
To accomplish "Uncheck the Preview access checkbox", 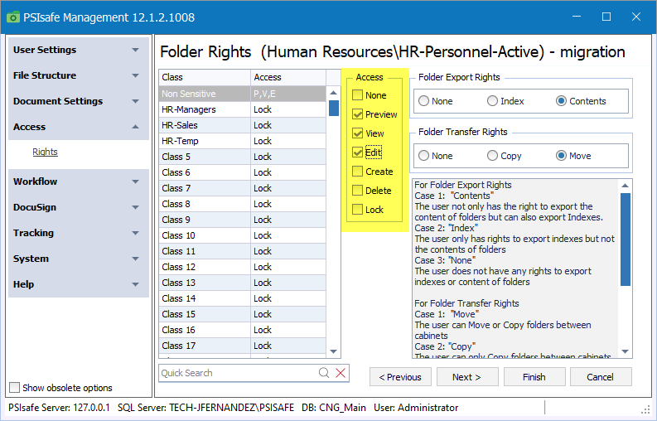I will coord(357,114).
